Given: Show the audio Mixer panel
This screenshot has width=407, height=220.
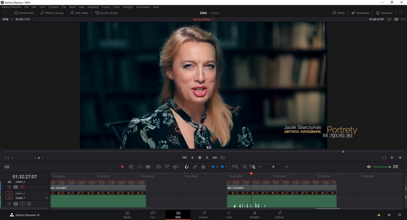Looking at the screenshot, I should pyautogui.click(x=339, y=13).
